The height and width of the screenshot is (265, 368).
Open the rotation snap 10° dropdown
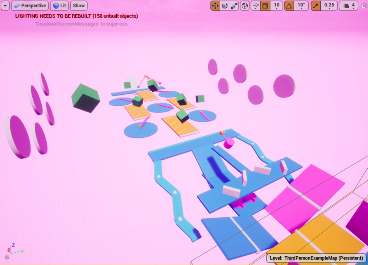[301, 6]
